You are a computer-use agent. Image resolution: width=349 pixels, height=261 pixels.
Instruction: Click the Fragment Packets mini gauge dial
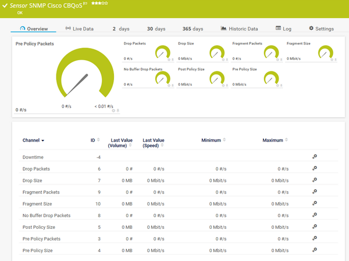pyautogui.click(x=271, y=52)
